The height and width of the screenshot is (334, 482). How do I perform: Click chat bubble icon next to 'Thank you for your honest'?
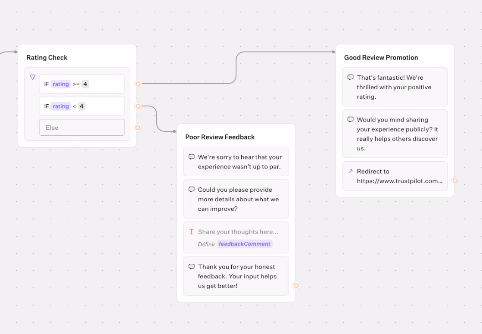[x=192, y=267]
